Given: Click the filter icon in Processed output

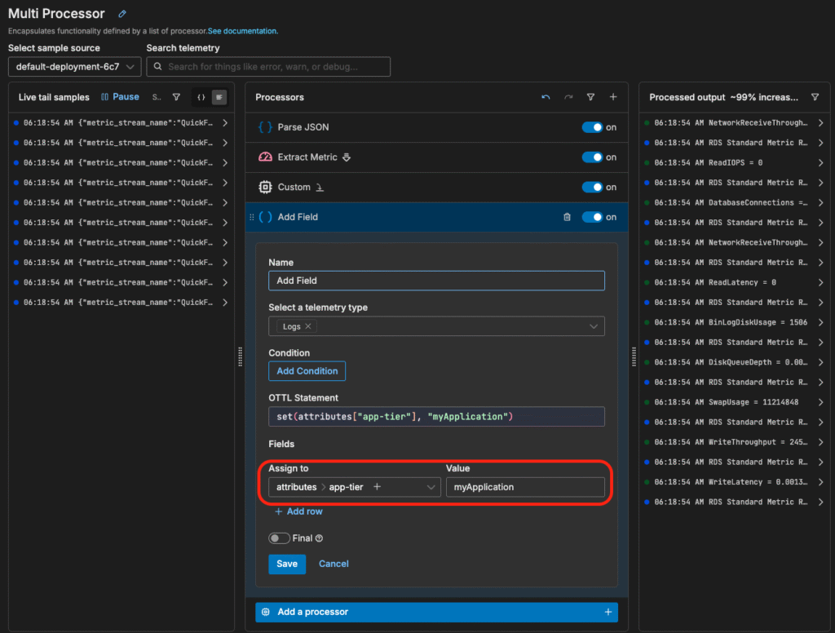Looking at the screenshot, I should pyautogui.click(x=815, y=97).
